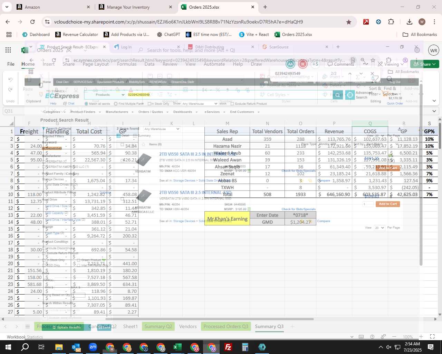The height and width of the screenshot is (354, 442).
Task: Add a new sheet with the plus icon
Action: click(x=292, y=326)
